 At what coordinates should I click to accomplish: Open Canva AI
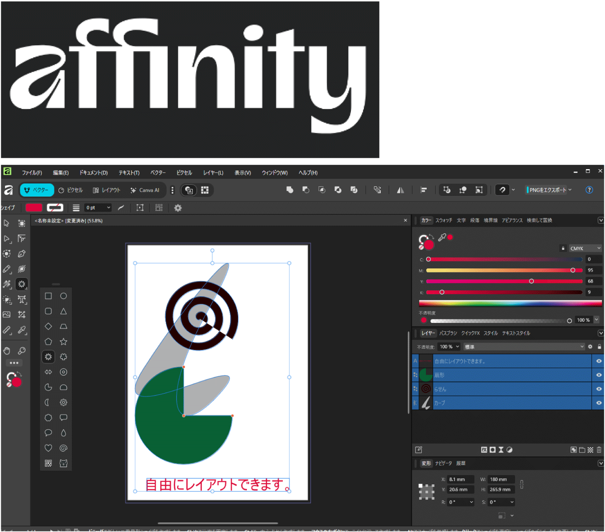click(145, 190)
